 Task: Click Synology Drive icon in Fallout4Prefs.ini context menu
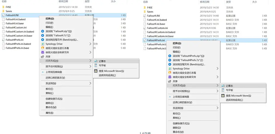[170, 69]
